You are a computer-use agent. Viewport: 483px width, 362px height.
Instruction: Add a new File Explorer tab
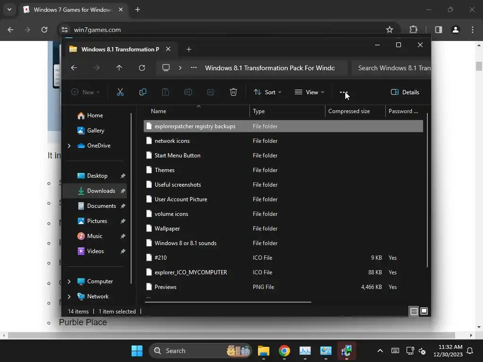coord(189,49)
